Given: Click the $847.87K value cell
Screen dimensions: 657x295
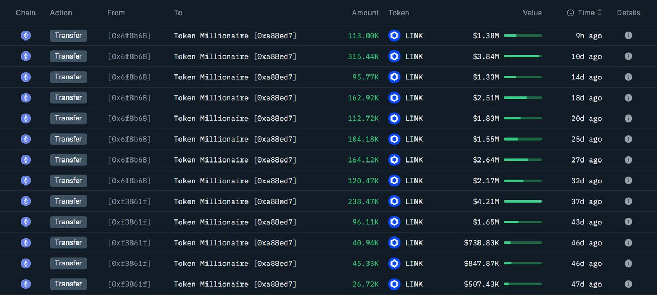Looking at the screenshot, I should (x=481, y=263).
